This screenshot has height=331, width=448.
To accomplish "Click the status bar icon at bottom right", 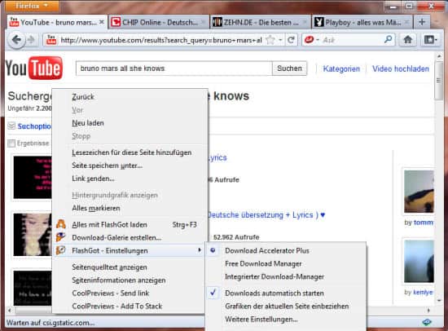I will coord(427,322).
